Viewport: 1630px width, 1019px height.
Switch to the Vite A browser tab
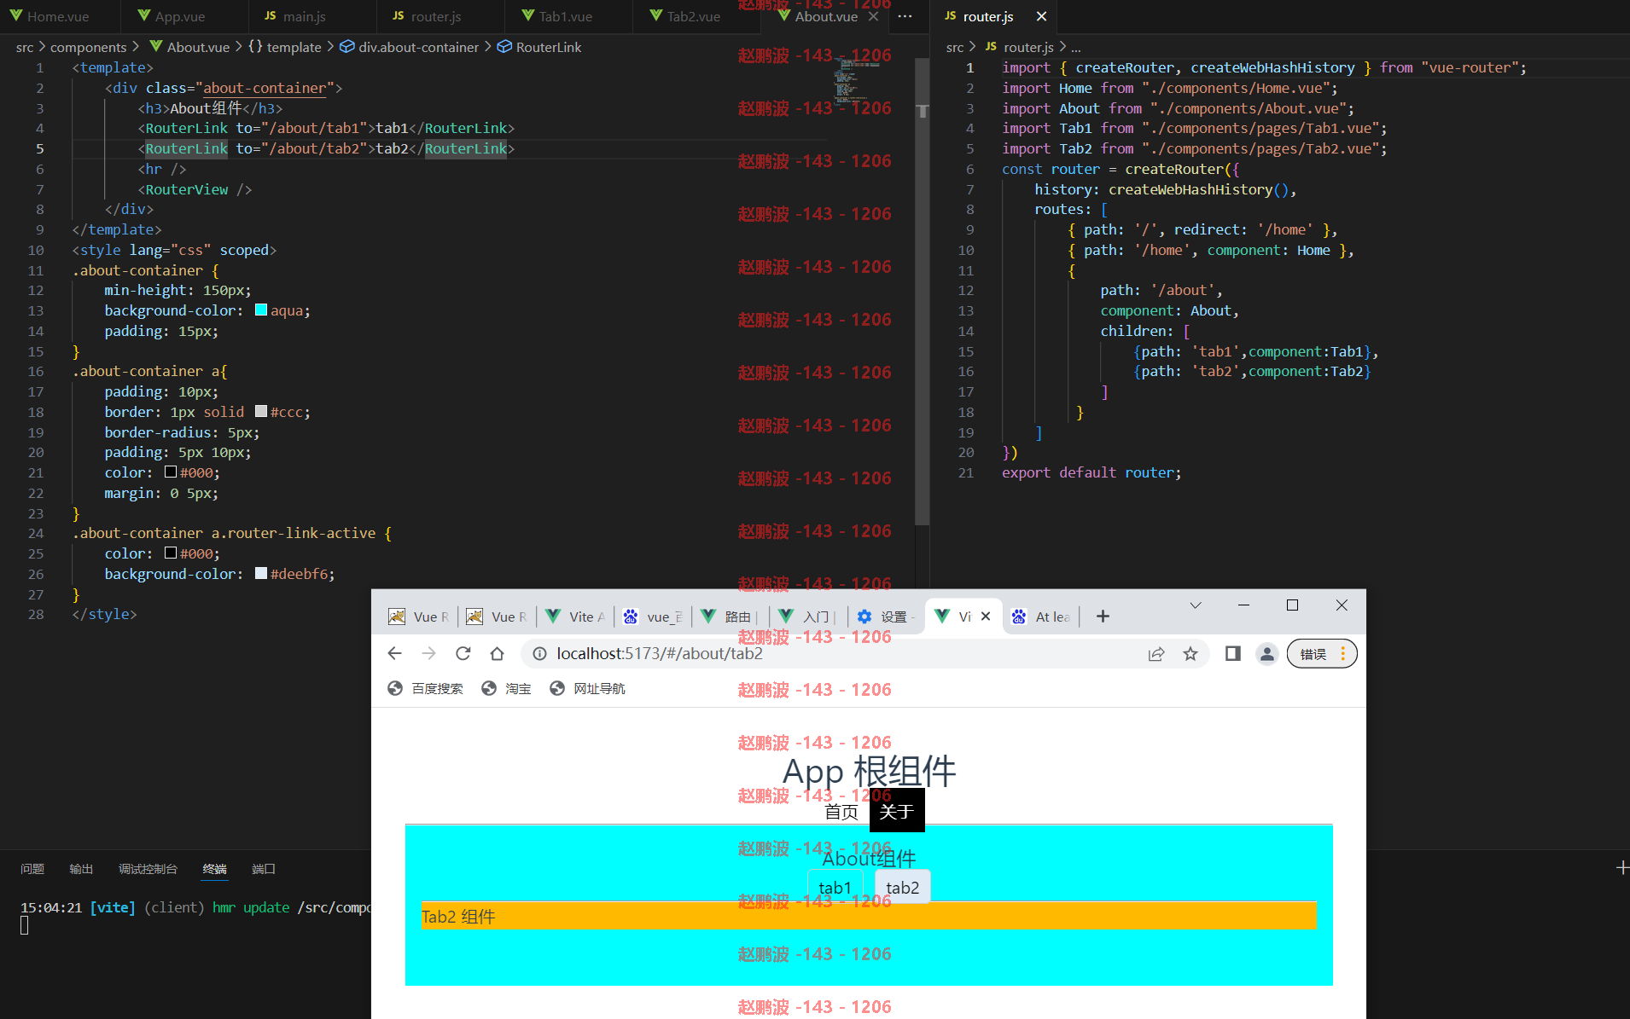(x=574, y=617)
